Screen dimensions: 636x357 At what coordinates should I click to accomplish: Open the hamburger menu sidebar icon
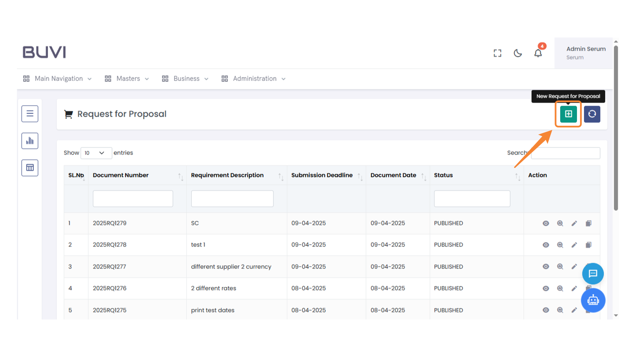[30, 114]
